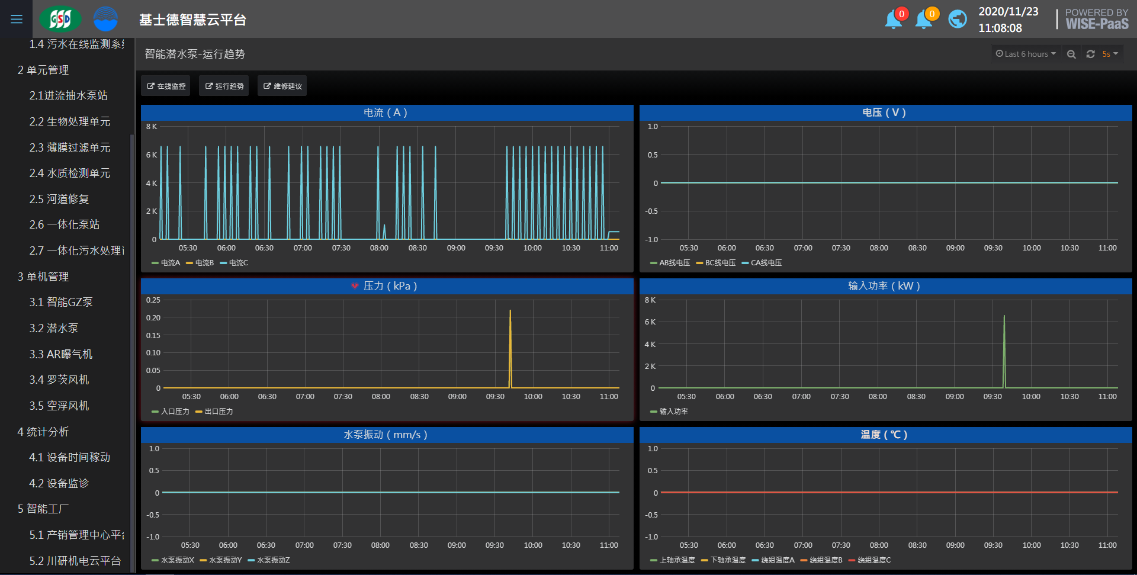Toggle 电流A series in legend
Viewport: 1137px width, 575px height.
170,263
